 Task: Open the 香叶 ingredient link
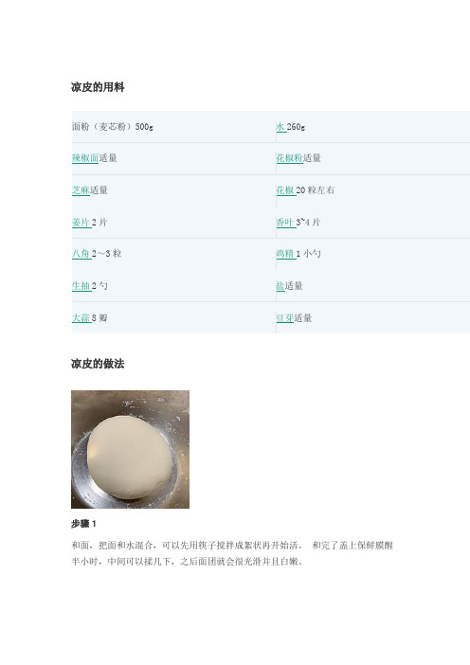pos(285,223)
